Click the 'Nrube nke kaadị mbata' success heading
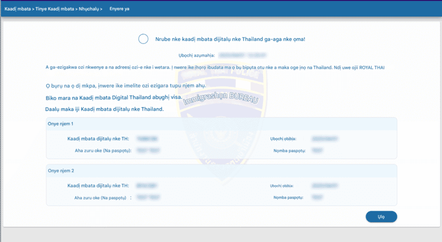442x242 pixels. click(229, 39)
